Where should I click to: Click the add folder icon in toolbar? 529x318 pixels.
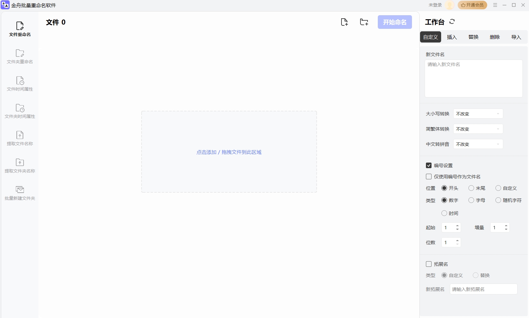click(x=364, y=22)
